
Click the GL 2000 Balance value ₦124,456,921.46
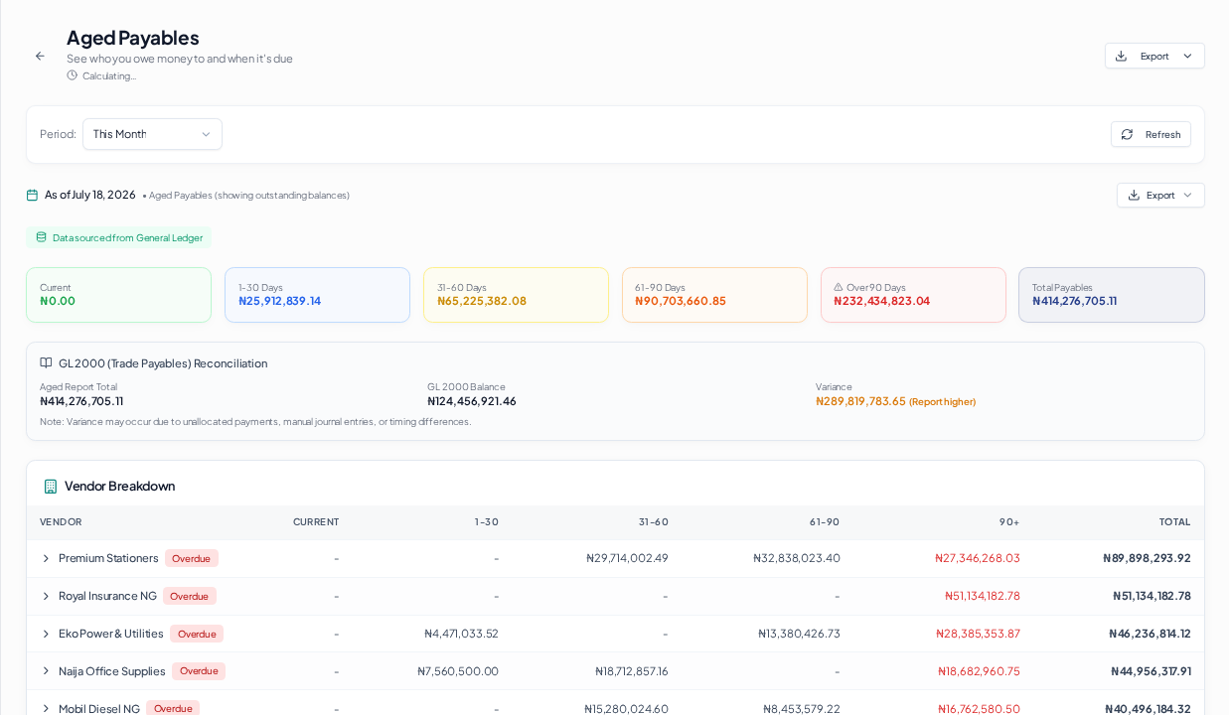coord(472,401)
